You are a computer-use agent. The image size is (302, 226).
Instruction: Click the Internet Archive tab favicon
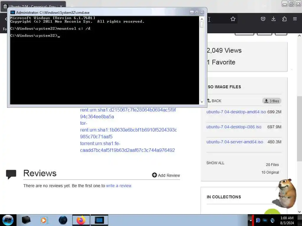tap(5, 7)
